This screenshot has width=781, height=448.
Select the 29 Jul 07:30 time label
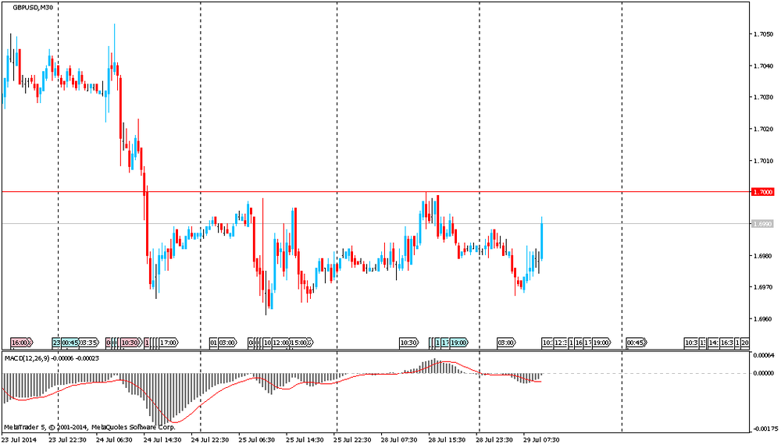point(541,439)
